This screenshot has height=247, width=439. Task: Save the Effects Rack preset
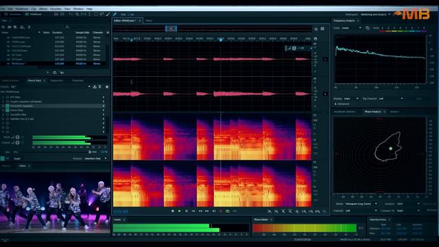click(95, 87)
